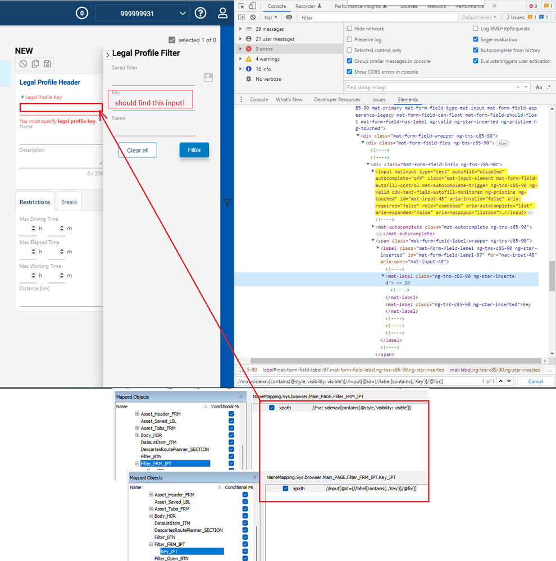Click the errors count badge showing 9
Viewport: 556px width, 561px height.
click(x=534, y=6)
